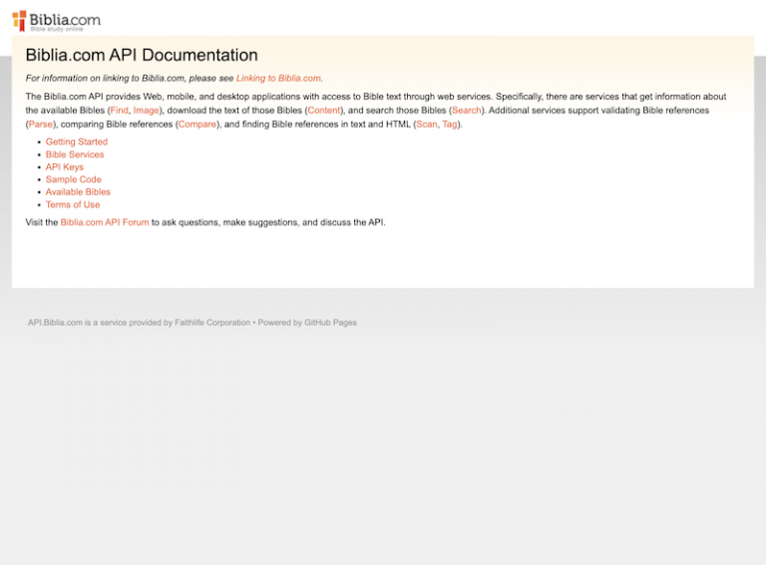View the Sample Code page
Viewport: 766px width, 565px height.
pos(74,179)
